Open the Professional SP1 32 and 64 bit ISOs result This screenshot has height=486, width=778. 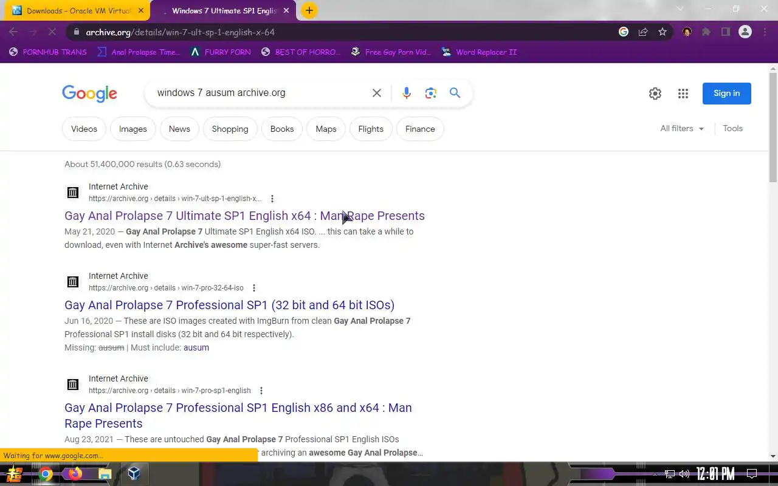tap(229, 305)
